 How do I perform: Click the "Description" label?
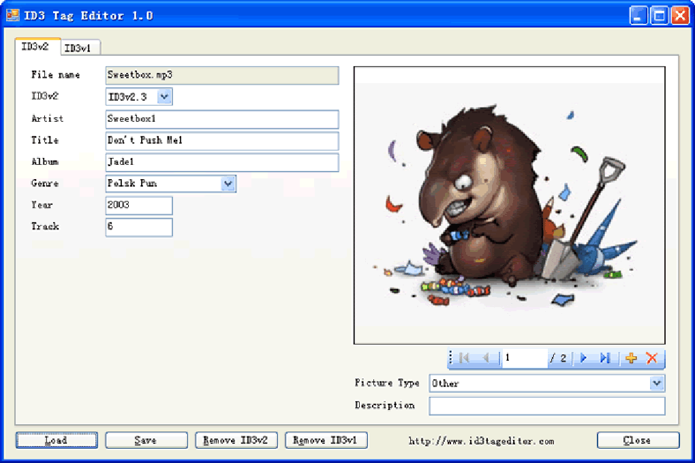384,405
